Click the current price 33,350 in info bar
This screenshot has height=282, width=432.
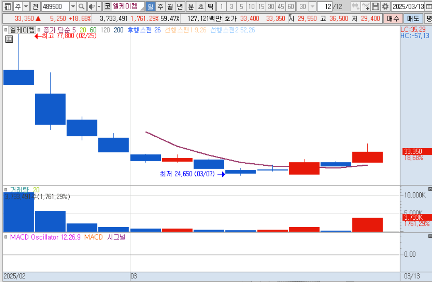[x=24, y=19]
